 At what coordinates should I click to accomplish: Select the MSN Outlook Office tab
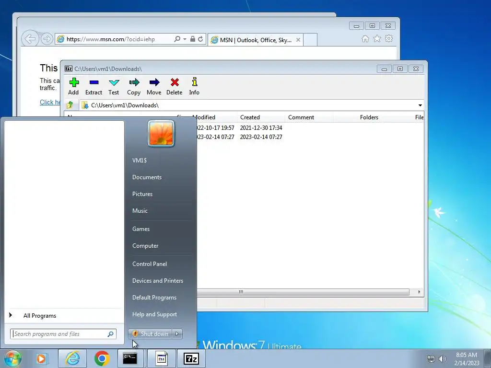[255, 40]
